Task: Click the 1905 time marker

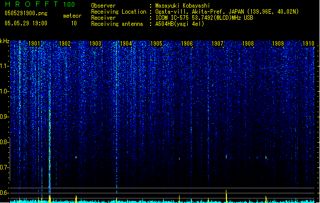Action: tap(156, 44)
